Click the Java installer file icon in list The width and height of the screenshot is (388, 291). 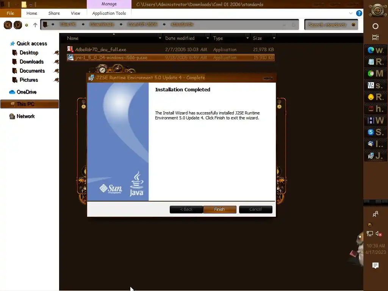(x=70, y=58)
